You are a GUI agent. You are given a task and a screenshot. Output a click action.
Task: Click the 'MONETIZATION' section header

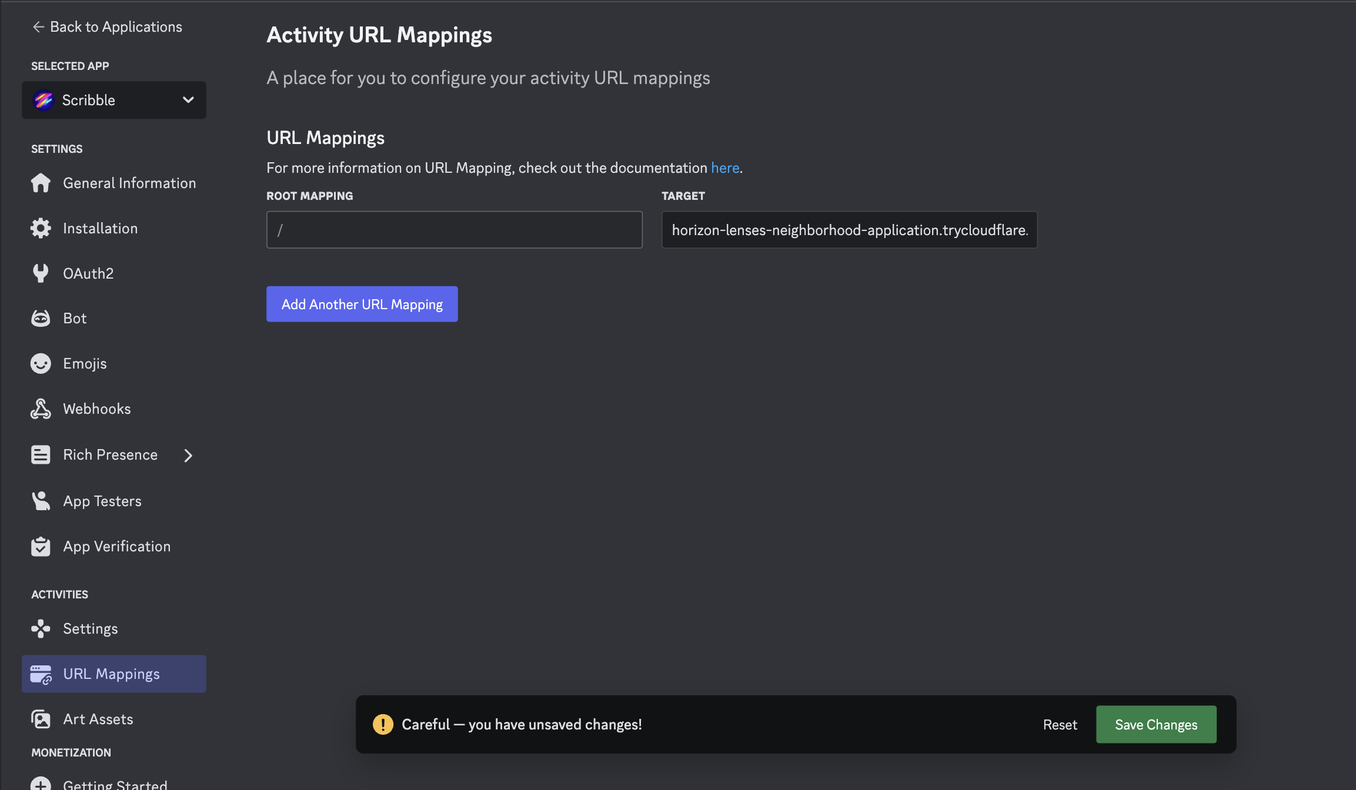pos(71,752)
